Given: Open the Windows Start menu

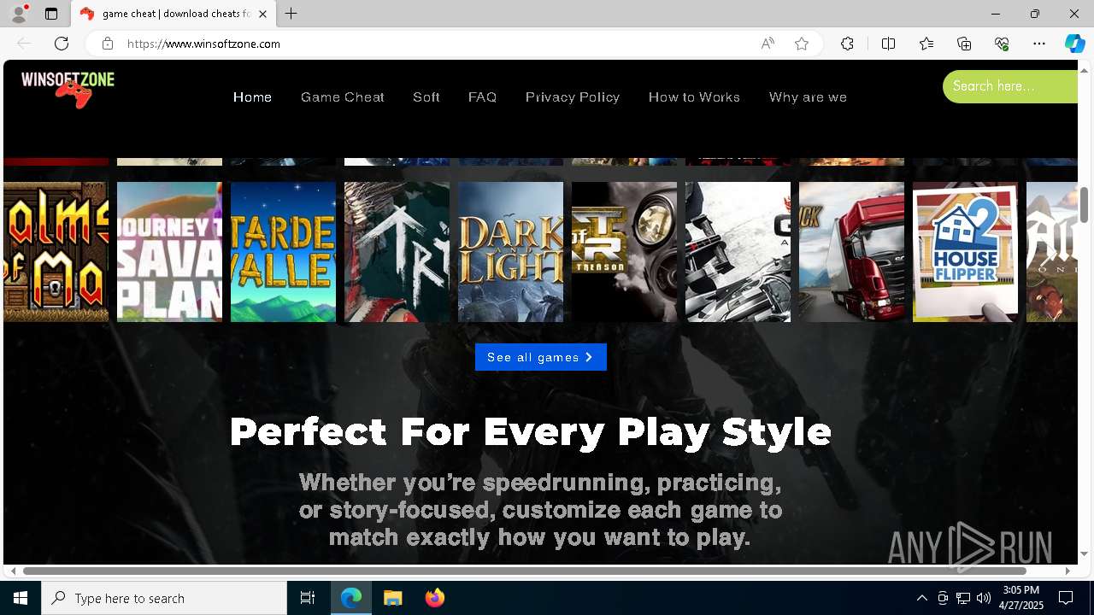Looking at the screenshot, I should point(21,598).
